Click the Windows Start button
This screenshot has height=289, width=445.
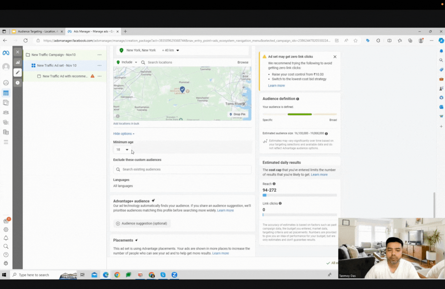point(4,275)
